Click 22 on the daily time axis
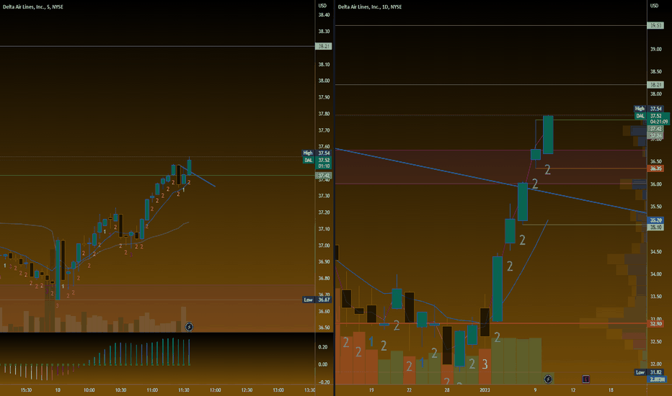 tap(409, 390)
